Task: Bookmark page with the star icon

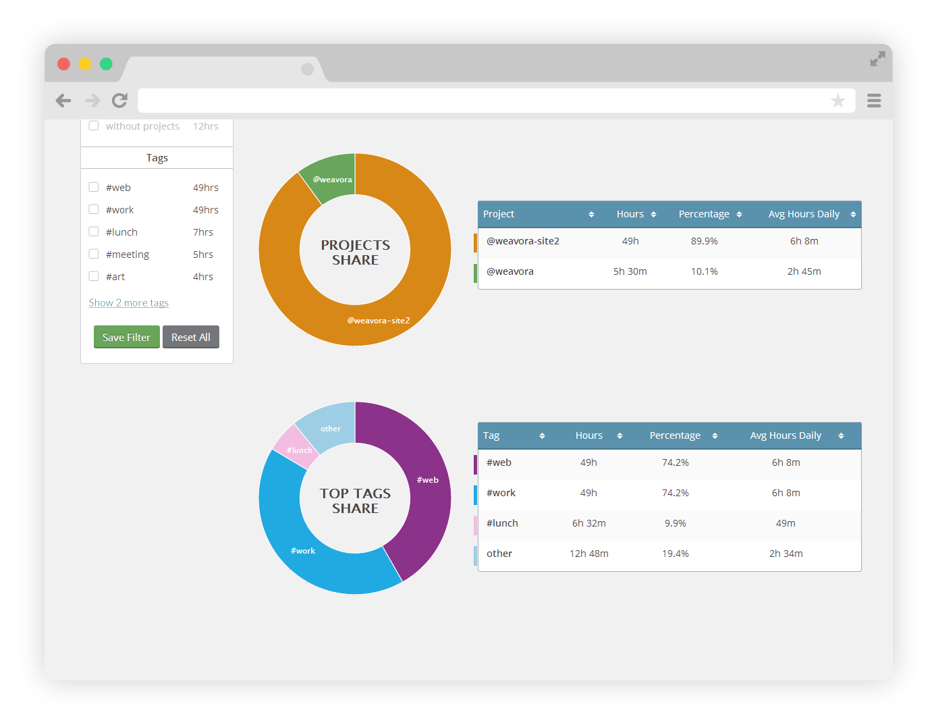Action: coord(837,101)
